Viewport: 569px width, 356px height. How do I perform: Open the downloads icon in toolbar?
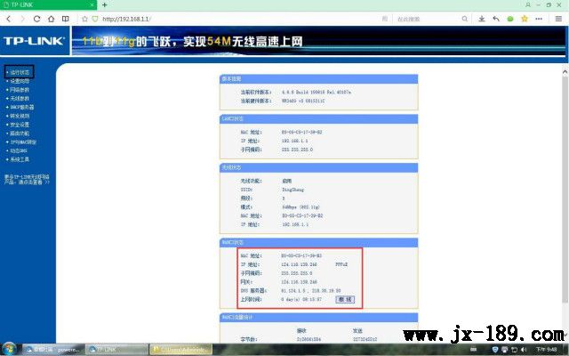[x=482, y=19]
